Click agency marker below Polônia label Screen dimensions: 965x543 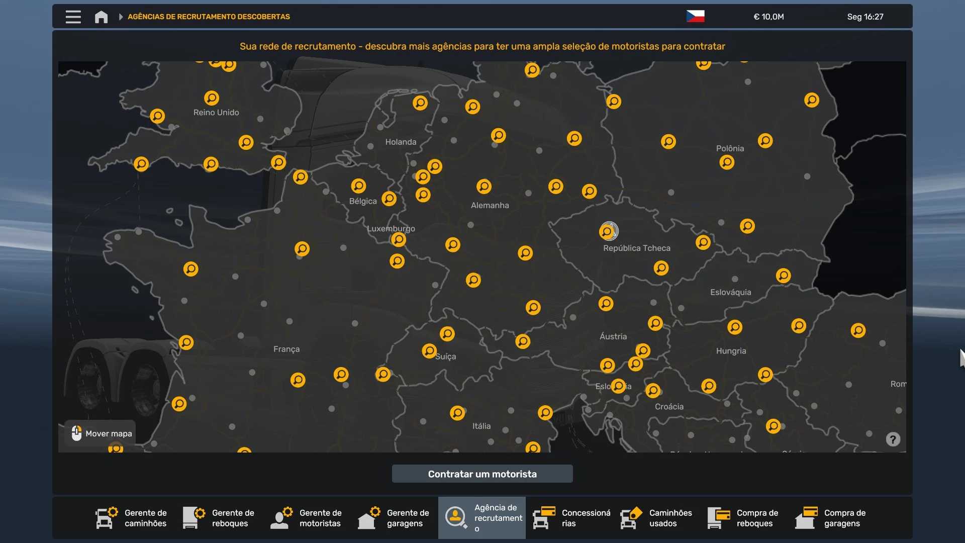click(x=727, y=162)
